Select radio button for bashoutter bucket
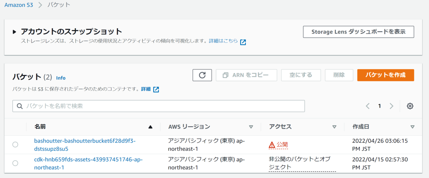This screenshot has width=429, height=178. [15, 144]
